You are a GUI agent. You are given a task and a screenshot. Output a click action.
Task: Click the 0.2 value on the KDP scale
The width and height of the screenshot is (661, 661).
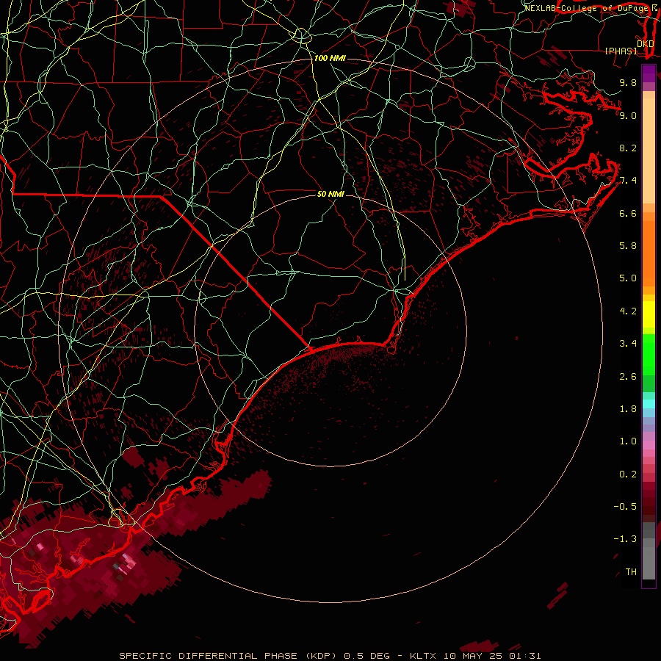(628, 474)
